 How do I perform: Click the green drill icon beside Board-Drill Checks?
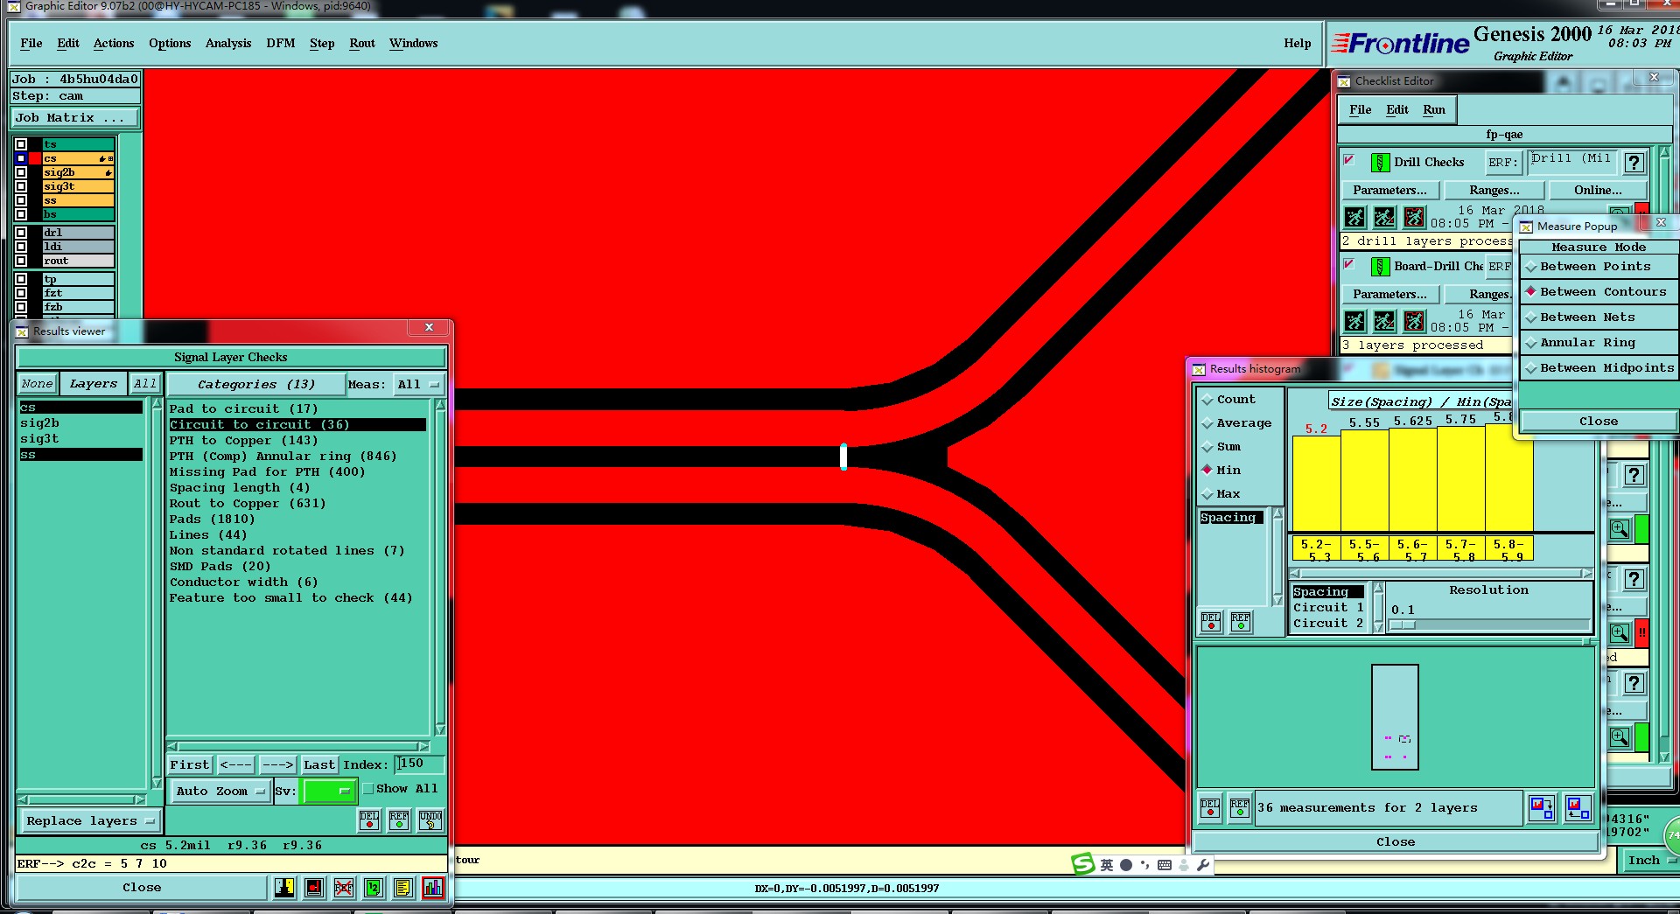1380,267
